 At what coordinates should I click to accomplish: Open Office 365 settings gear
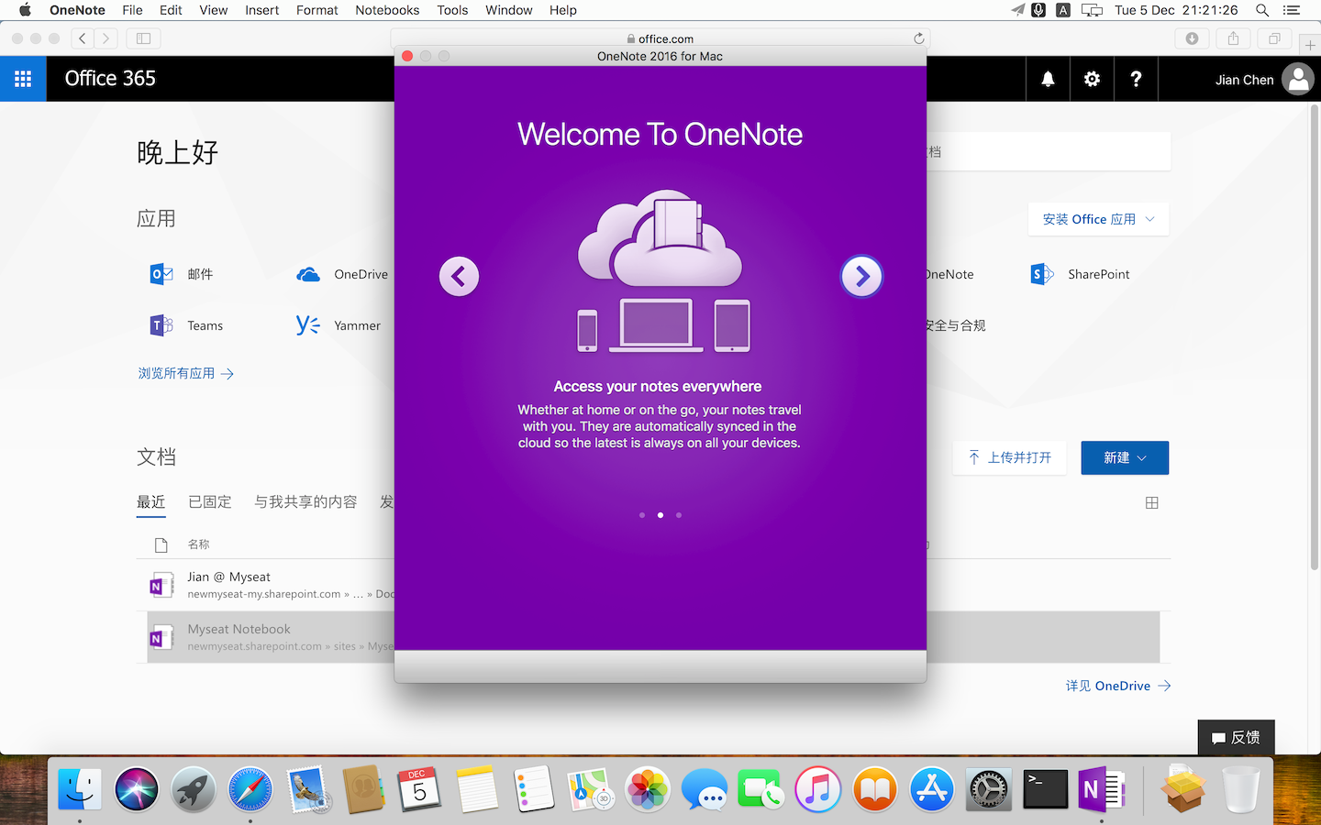(1092, 79)
